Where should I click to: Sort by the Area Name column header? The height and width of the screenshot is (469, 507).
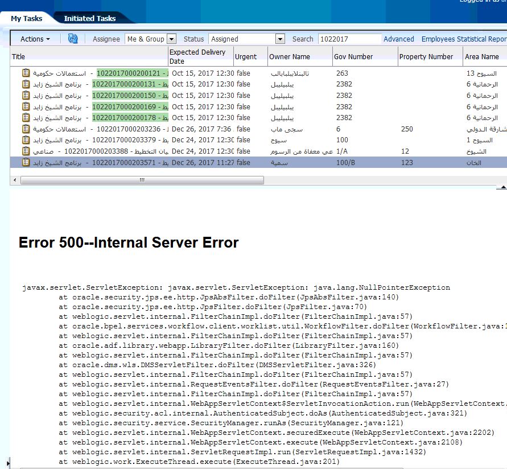(x=485, y=56)
